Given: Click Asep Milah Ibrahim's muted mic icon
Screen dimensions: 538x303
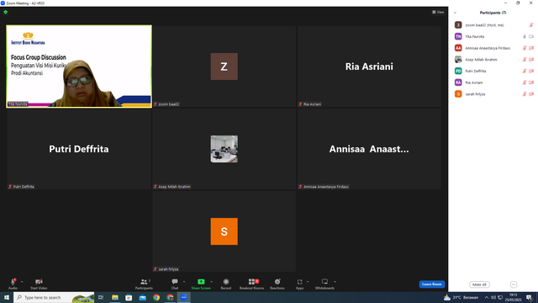Looking at the screenshot, I should point(525,60).
